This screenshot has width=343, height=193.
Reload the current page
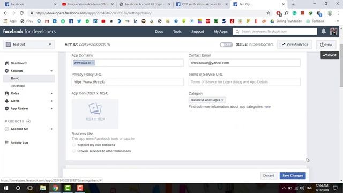pyautogui.click(x=21, y=13)
